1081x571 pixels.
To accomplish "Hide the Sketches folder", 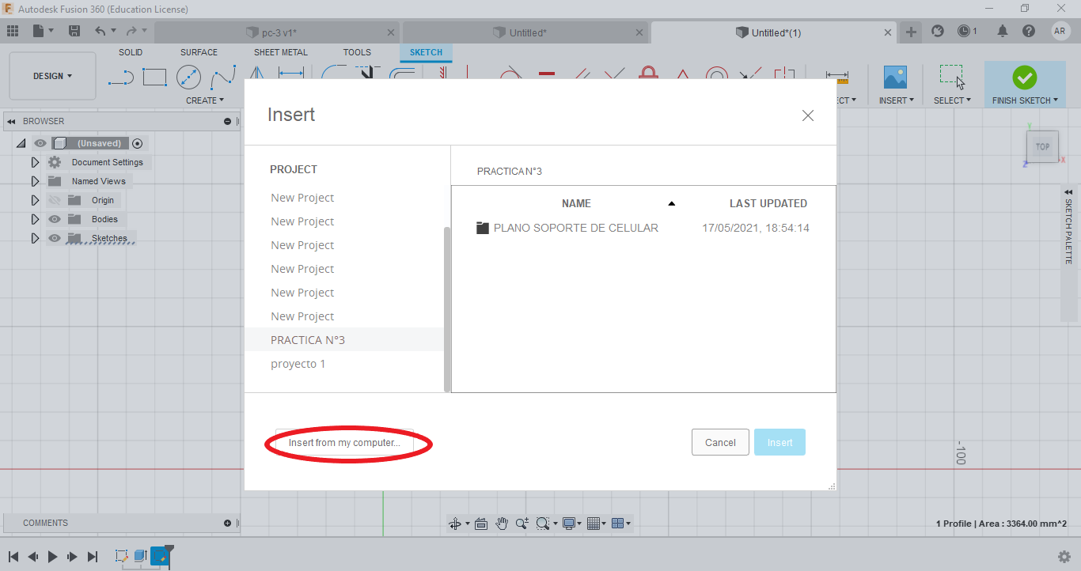I will (55, 238).
